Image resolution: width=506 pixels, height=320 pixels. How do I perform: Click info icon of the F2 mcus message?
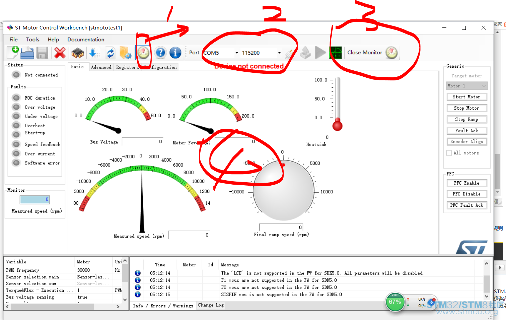[138, 287]
